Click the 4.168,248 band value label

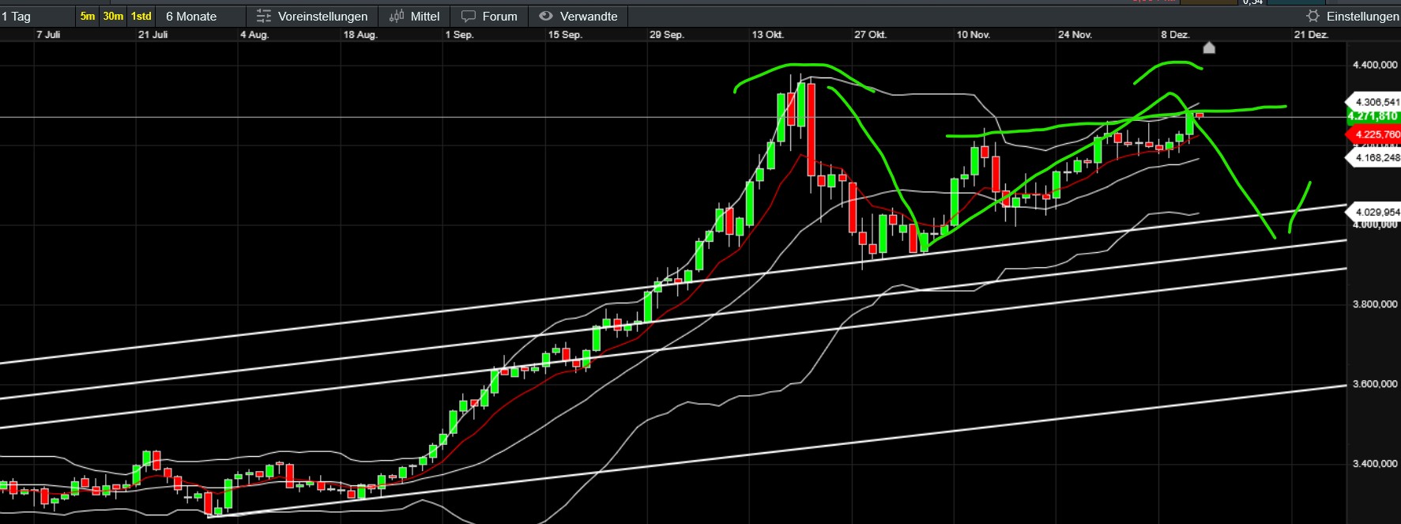(1373, 157)
